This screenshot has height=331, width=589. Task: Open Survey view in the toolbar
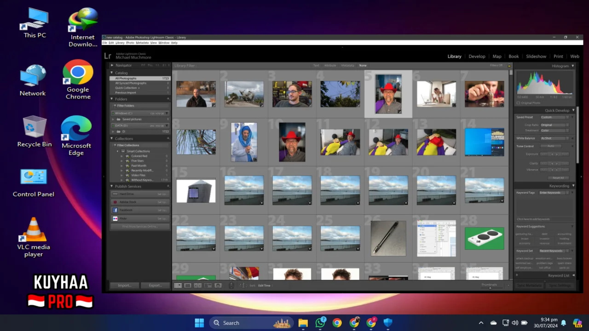[x=208, y=285]
